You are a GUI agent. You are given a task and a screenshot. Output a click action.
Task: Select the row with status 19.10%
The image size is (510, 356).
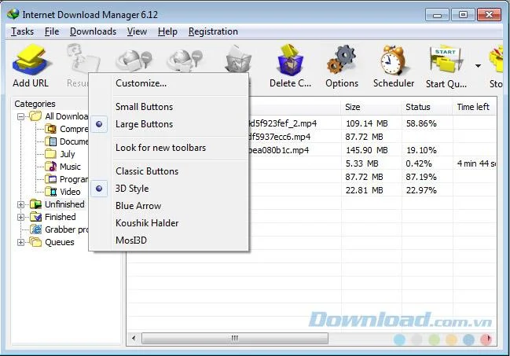pyautogui.click(x=372, y=150)
